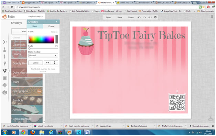
Task: Click browser reload icon
Action: point(12,7)
